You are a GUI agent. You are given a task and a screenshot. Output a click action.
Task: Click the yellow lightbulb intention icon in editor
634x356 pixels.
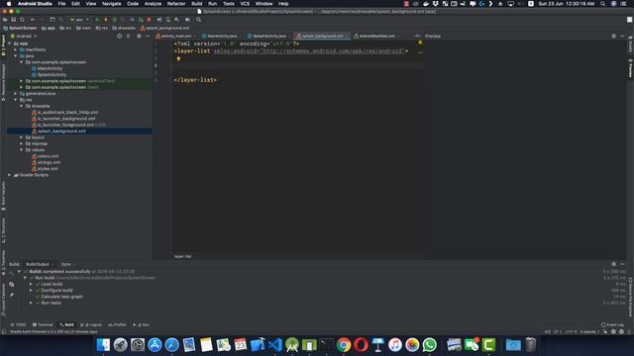click(178, 58)
